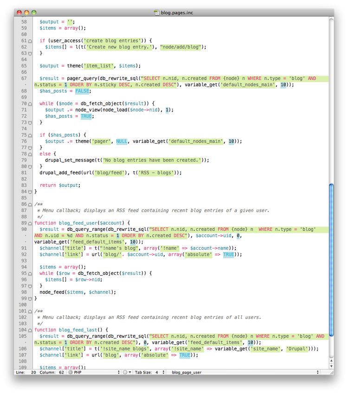Click the 'feed_default_items' string below line 90

[97, 241]
